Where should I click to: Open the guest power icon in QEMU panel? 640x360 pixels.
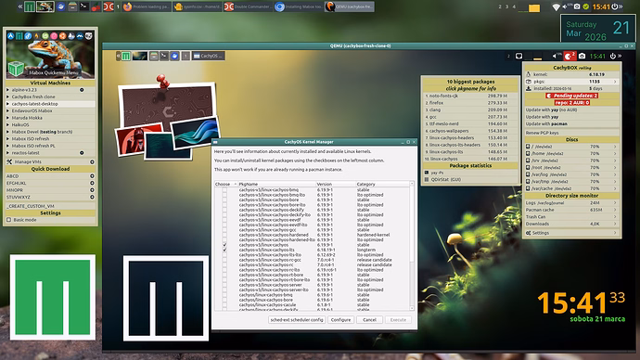(613, 56)
